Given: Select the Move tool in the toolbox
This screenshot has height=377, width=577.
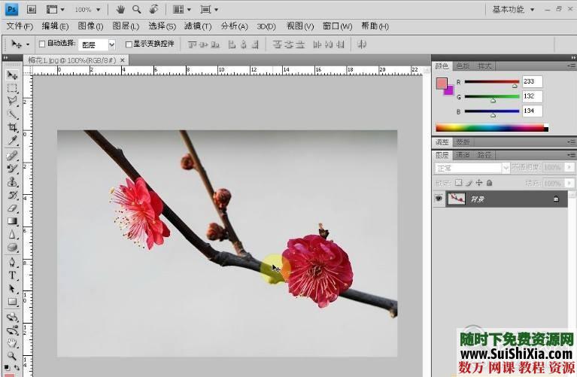Looking at the screenshot, I should click(x=12, y=75).
